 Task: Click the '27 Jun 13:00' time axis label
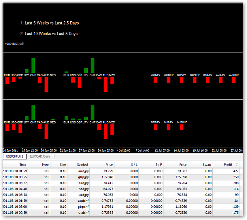point(87,150)
